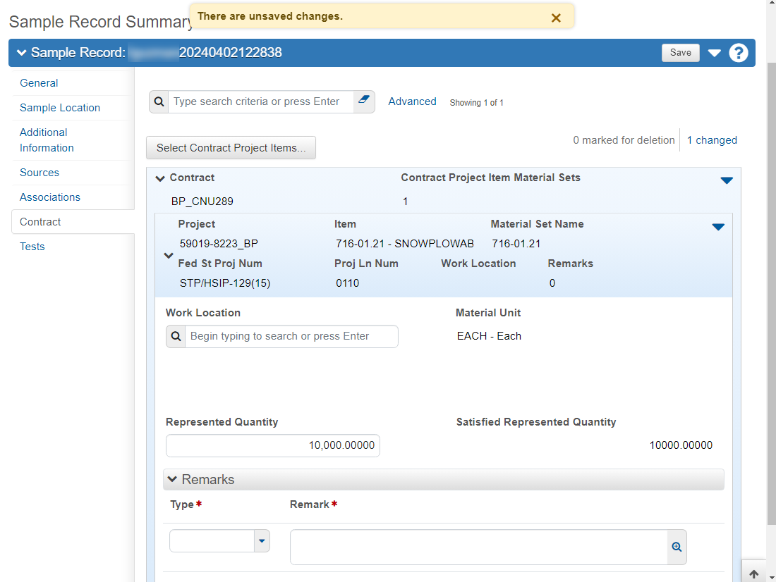Open the Tests tab
776x582 pixels.
point(32,246)
